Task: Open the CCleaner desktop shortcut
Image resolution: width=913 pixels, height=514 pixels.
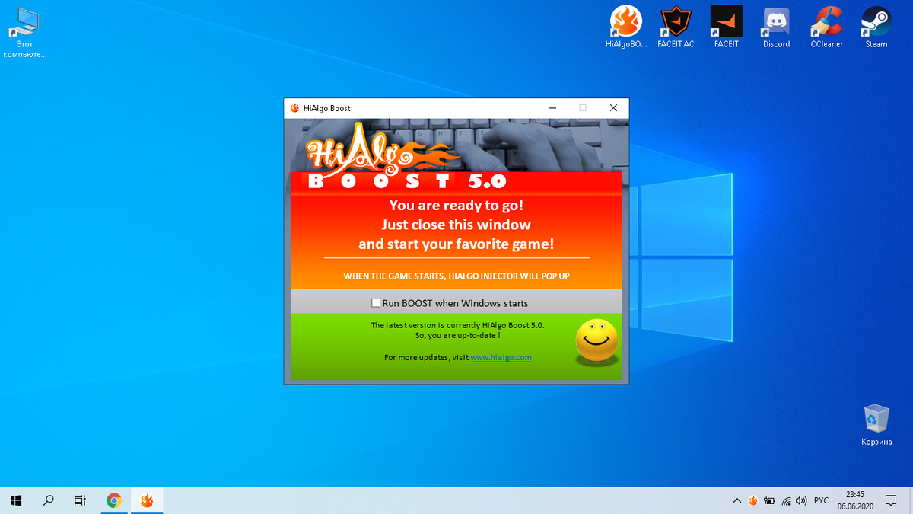Action: pos(826,27)
